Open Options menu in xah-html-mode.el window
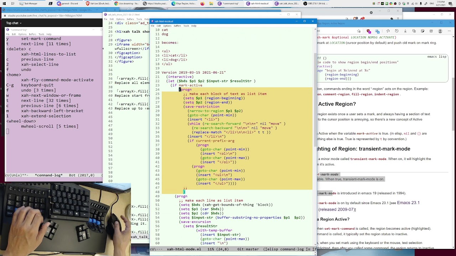Viewport: 456px width, 256px height. tap(167, 26)
